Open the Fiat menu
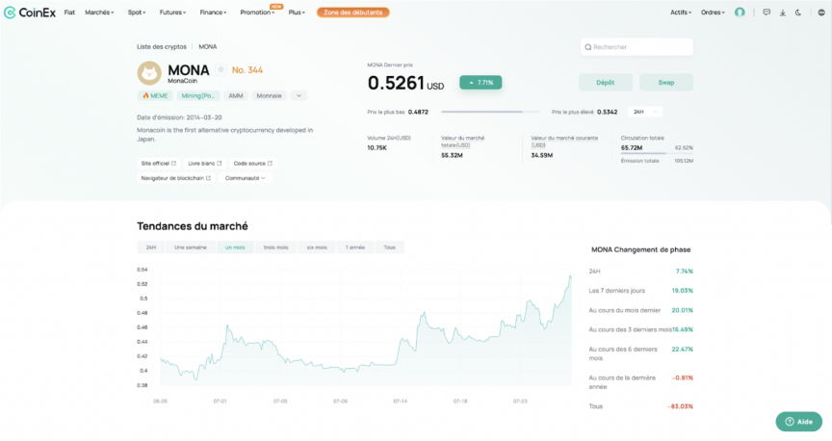 coord(69,13)
